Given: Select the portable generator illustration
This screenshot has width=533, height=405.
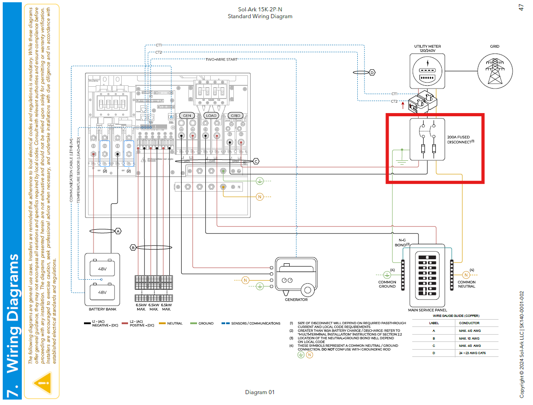Looking at the screenshot, I should point(296,277).
